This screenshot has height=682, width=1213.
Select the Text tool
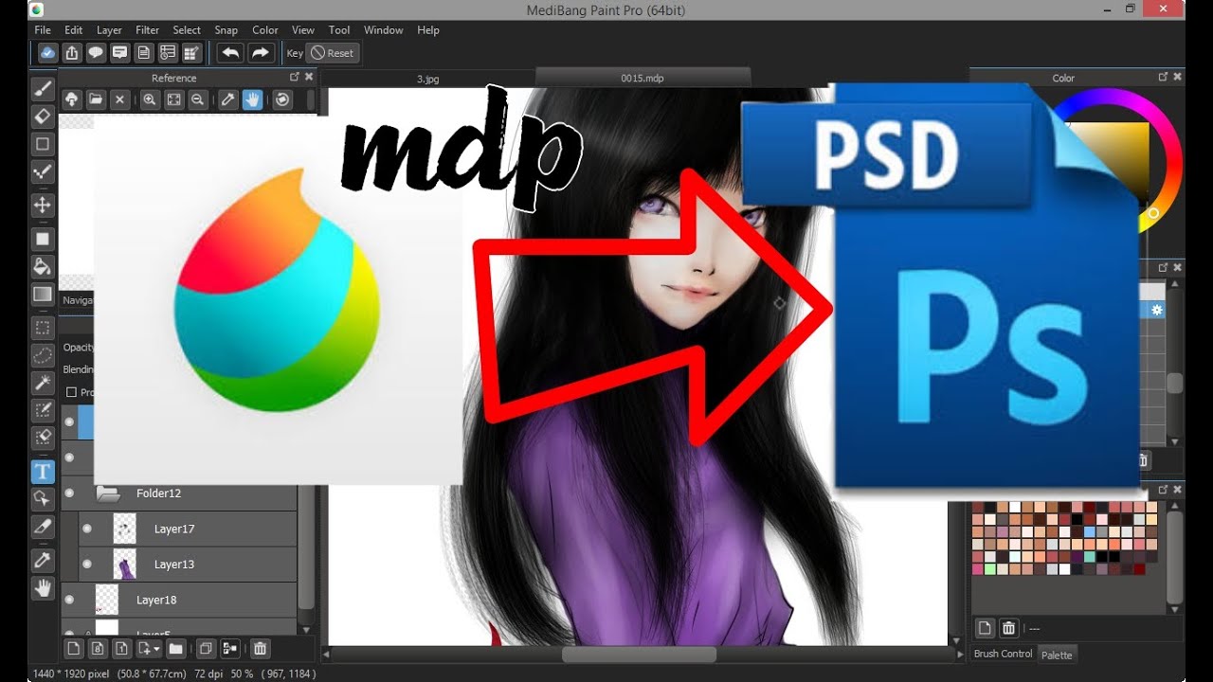click(43, 471)
